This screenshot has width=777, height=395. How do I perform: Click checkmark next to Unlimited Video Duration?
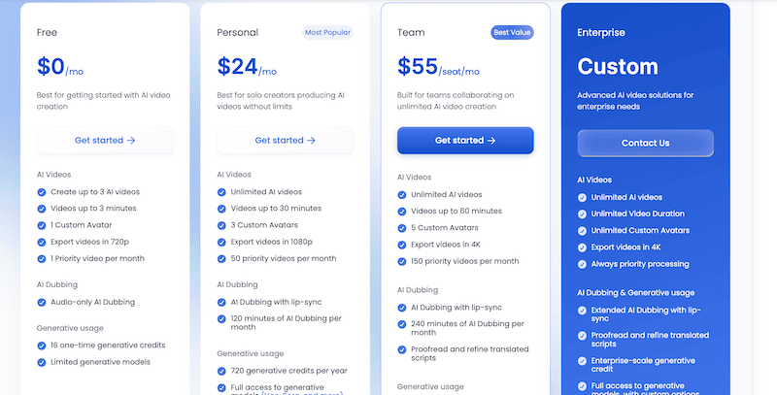[x=583, y=214]
